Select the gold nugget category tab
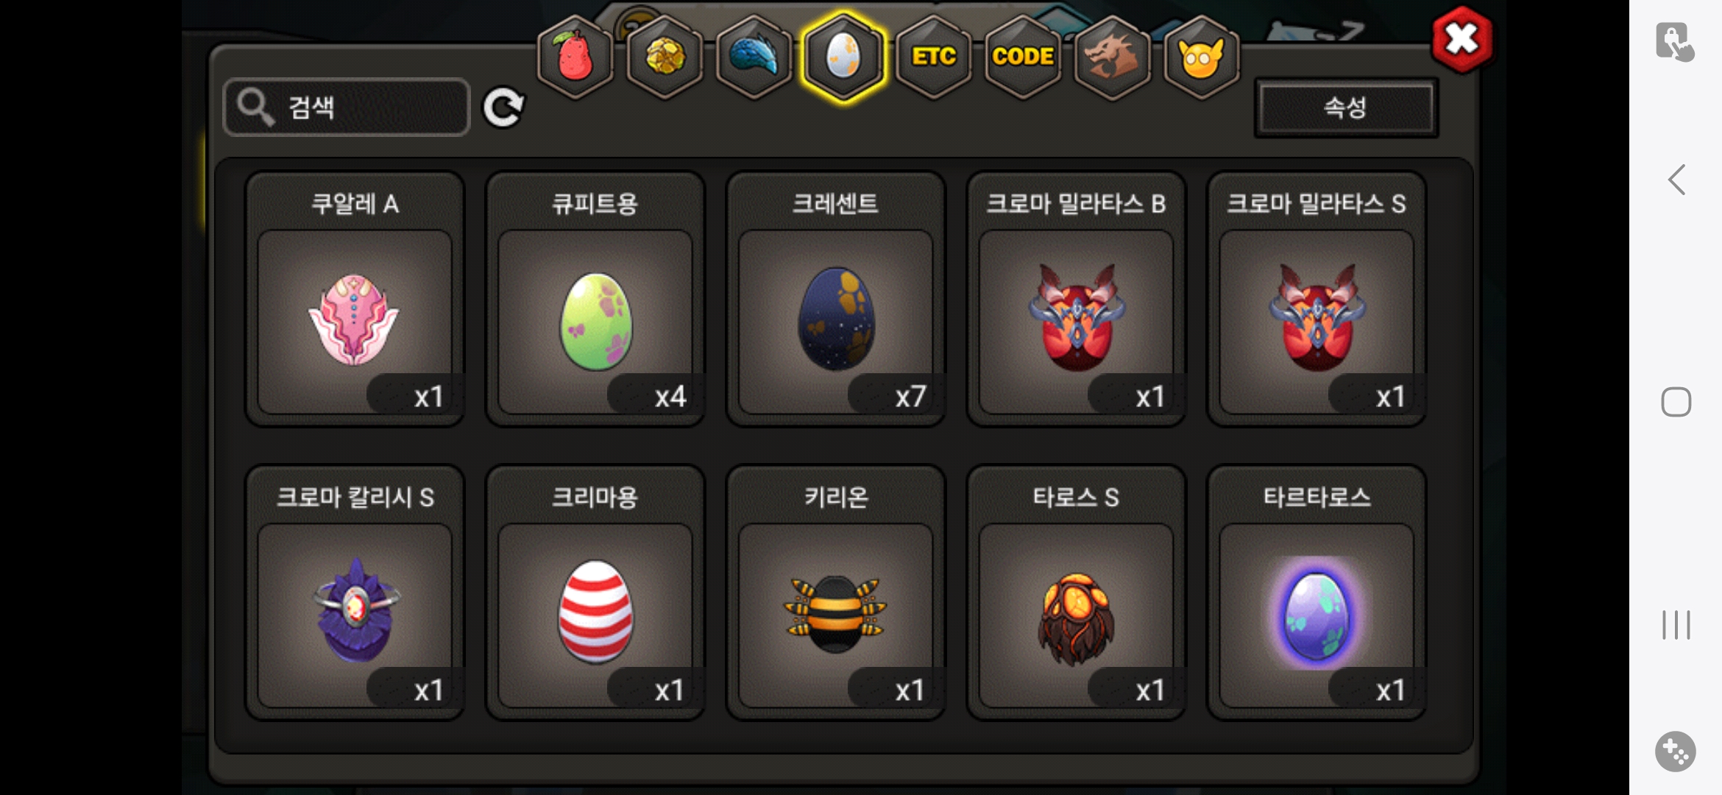 [x=665, y=57]
